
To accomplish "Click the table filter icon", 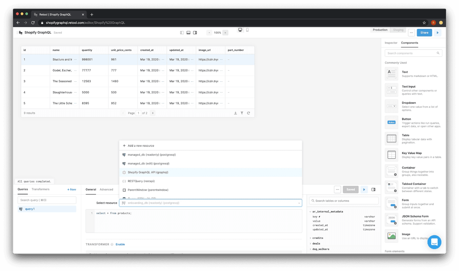I will pyautogui.click(x=242, y=113).
